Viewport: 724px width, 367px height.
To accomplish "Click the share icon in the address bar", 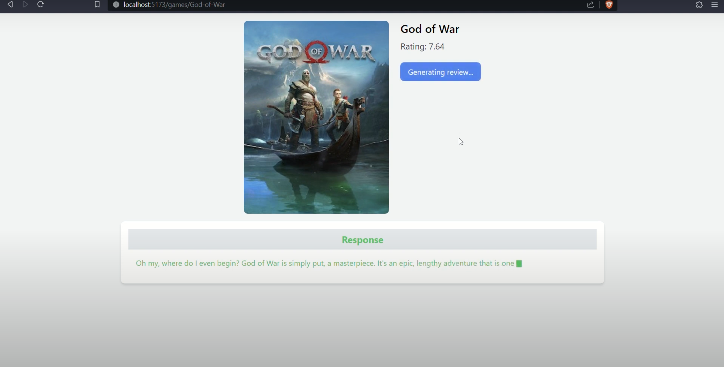I will coord(590,5).
